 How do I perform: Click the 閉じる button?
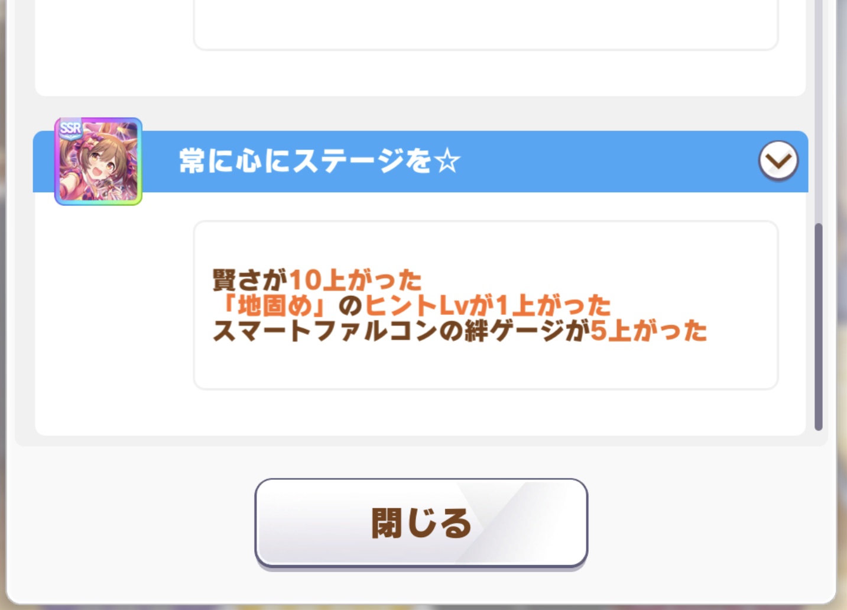421,523
